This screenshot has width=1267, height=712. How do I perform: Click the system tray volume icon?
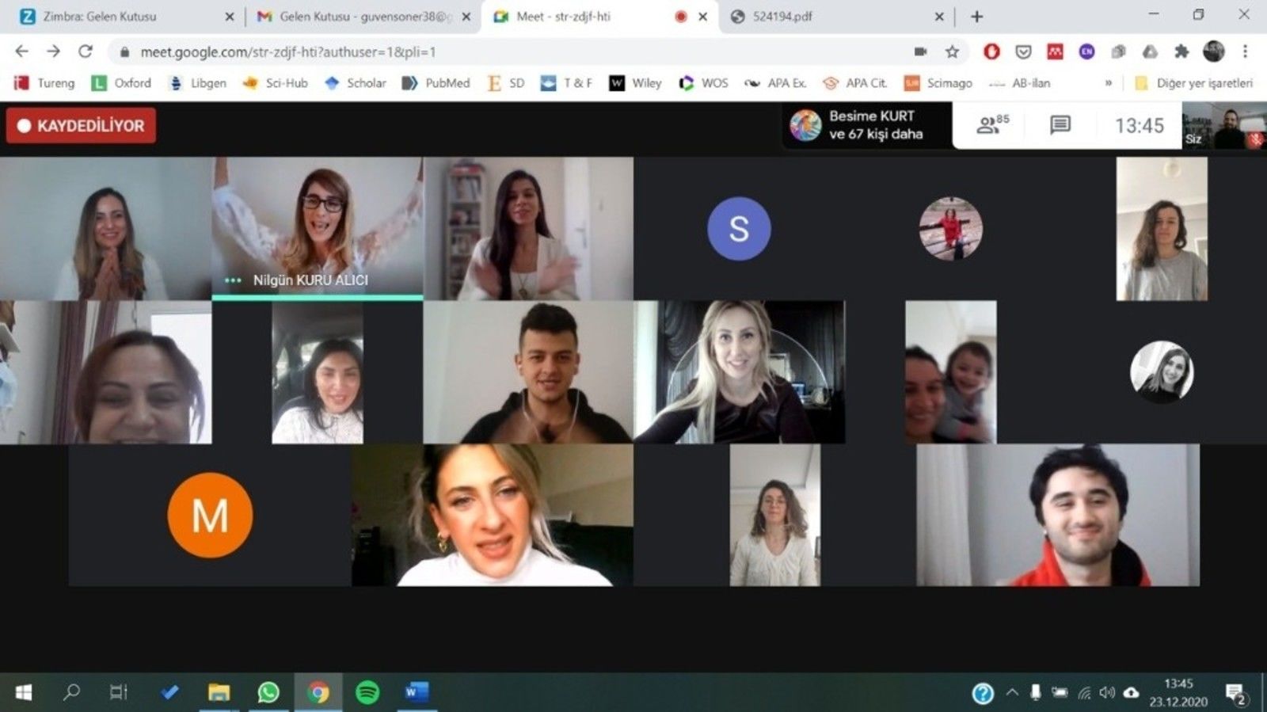click(x=1107, y=692)
